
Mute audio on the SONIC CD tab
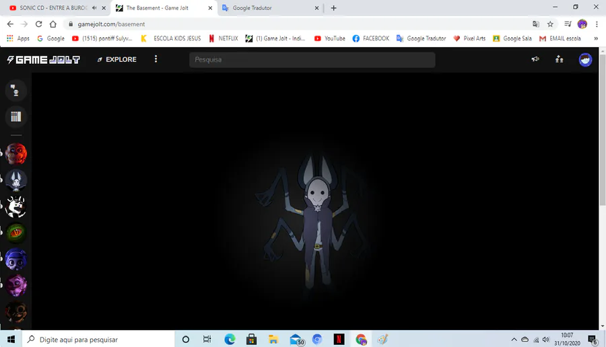click(x=94, y=7)
